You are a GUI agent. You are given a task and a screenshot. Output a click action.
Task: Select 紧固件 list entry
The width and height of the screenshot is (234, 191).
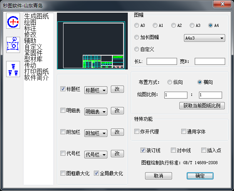click(33, 53)
